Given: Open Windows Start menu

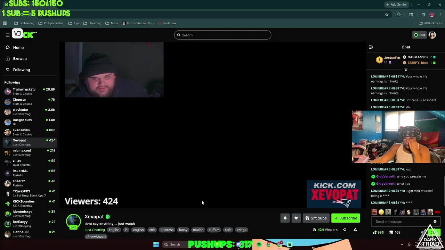Looking at the screenshot, I should pos(156,244).
